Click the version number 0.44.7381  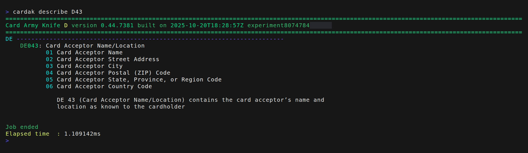pyautogui.click(x=117, y=26)
